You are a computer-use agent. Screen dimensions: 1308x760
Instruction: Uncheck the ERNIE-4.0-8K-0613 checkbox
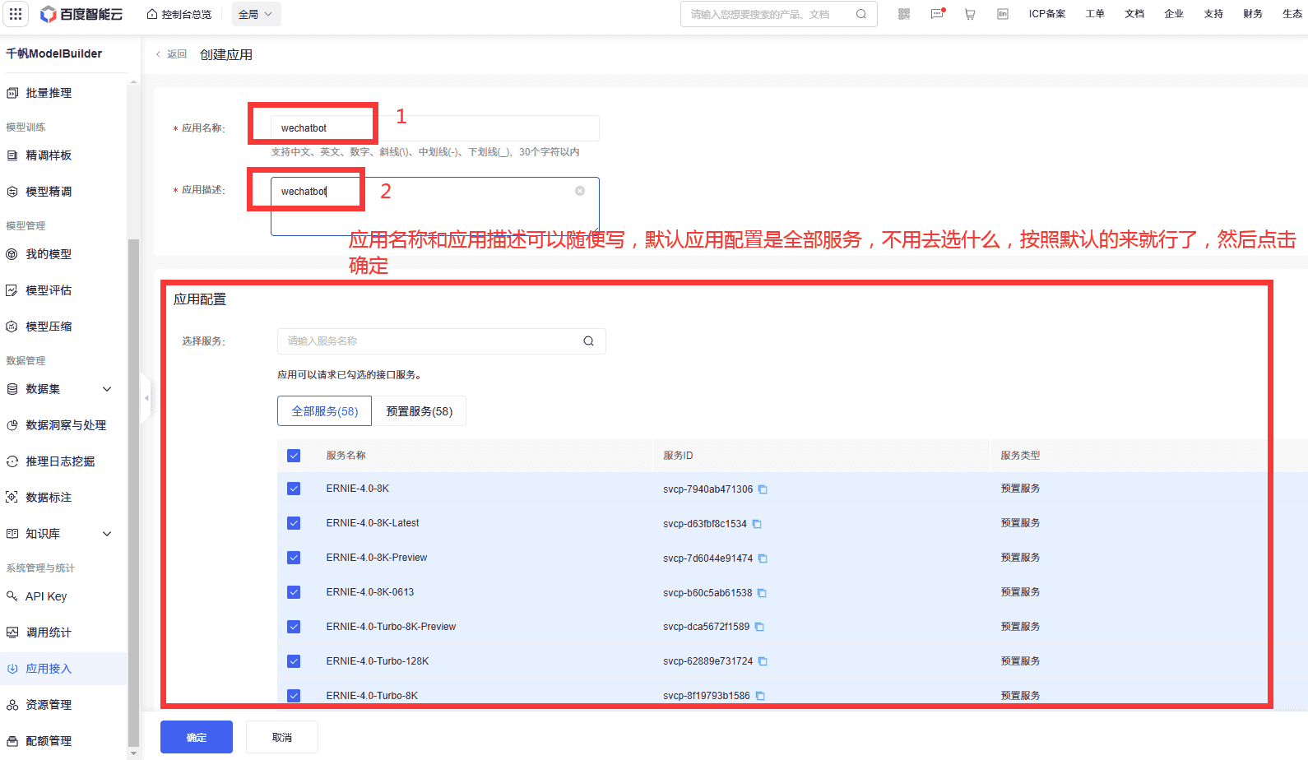(294, 592)
